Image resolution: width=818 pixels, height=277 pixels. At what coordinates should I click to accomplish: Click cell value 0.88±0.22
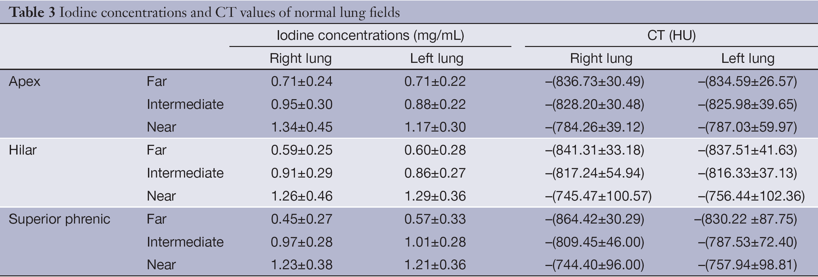[x=435, y=104]
